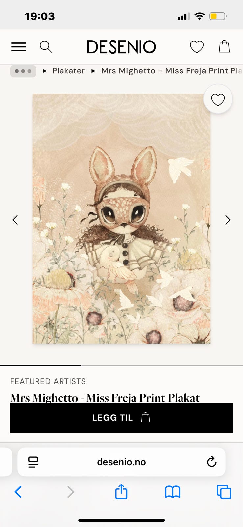
Task: Open Safari tabs overview
Action: click(224, 492)
